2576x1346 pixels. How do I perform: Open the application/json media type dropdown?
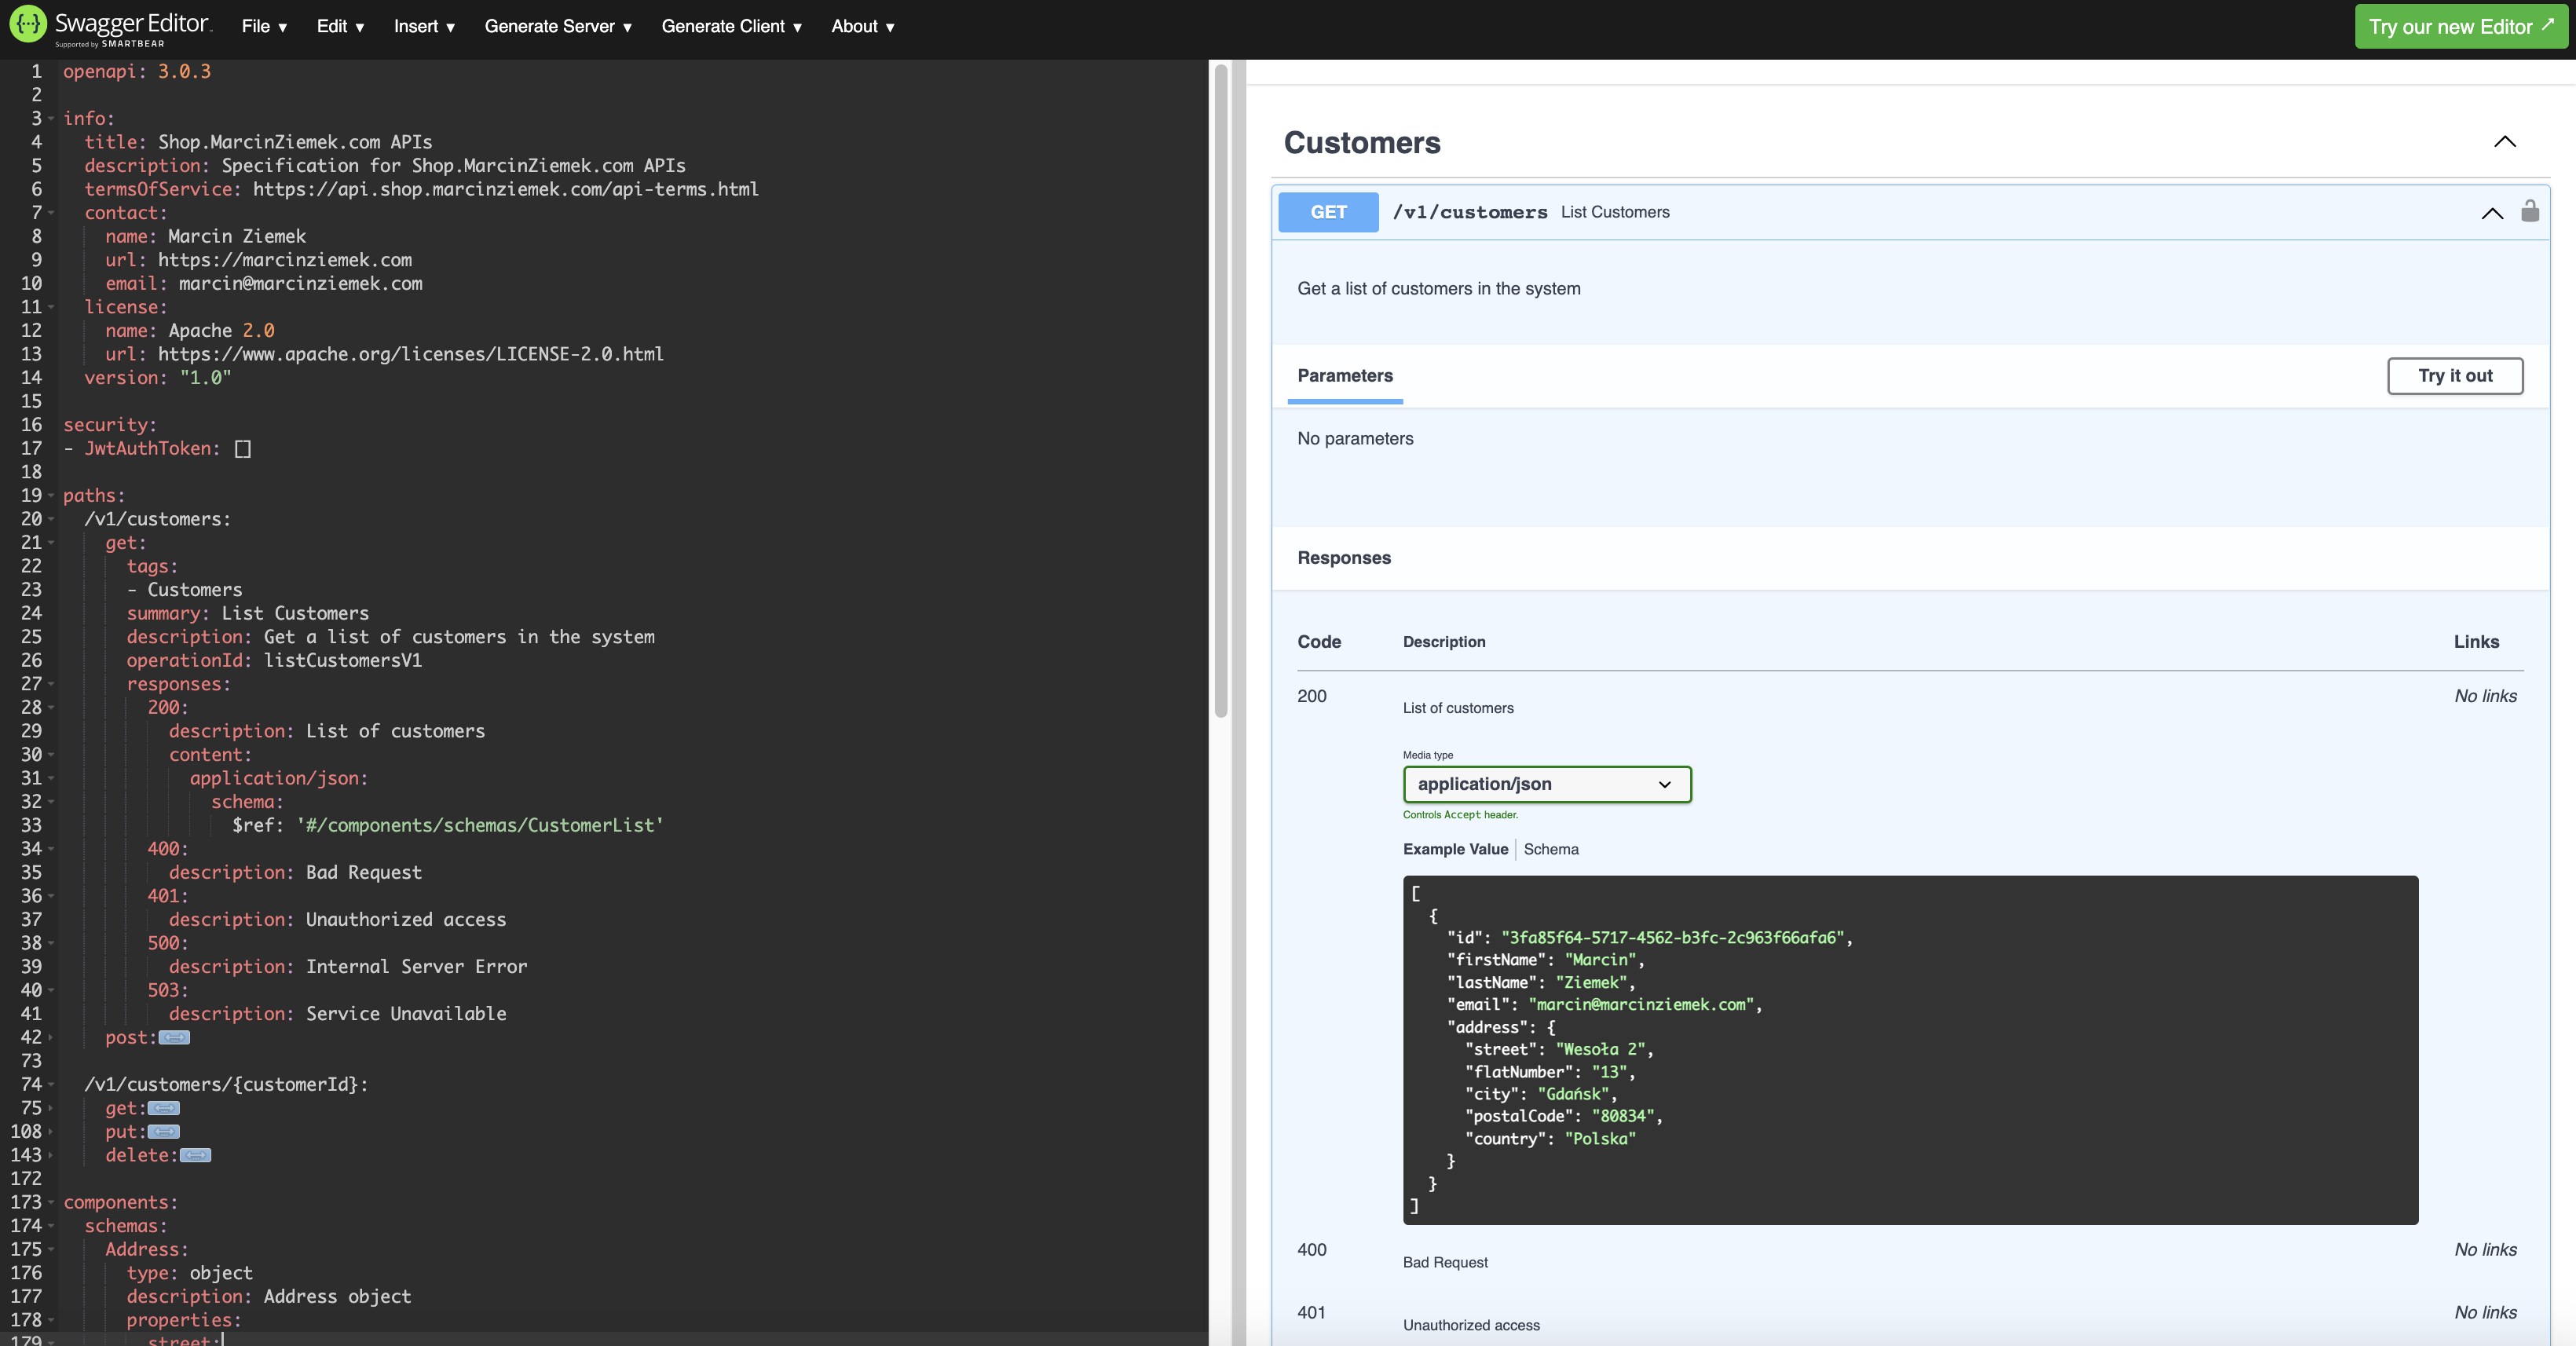pos(1546,784)
